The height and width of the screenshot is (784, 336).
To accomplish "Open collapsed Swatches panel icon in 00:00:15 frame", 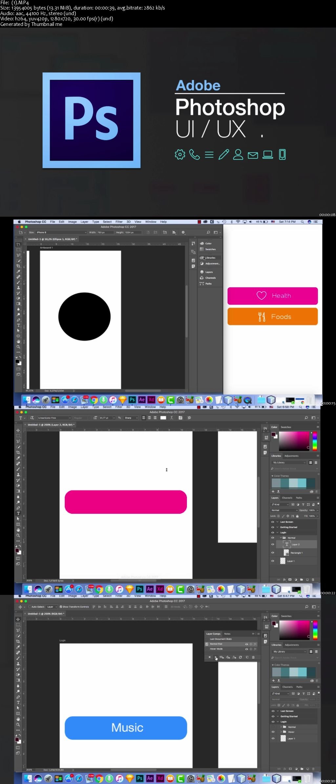I will tap(202, 249).
